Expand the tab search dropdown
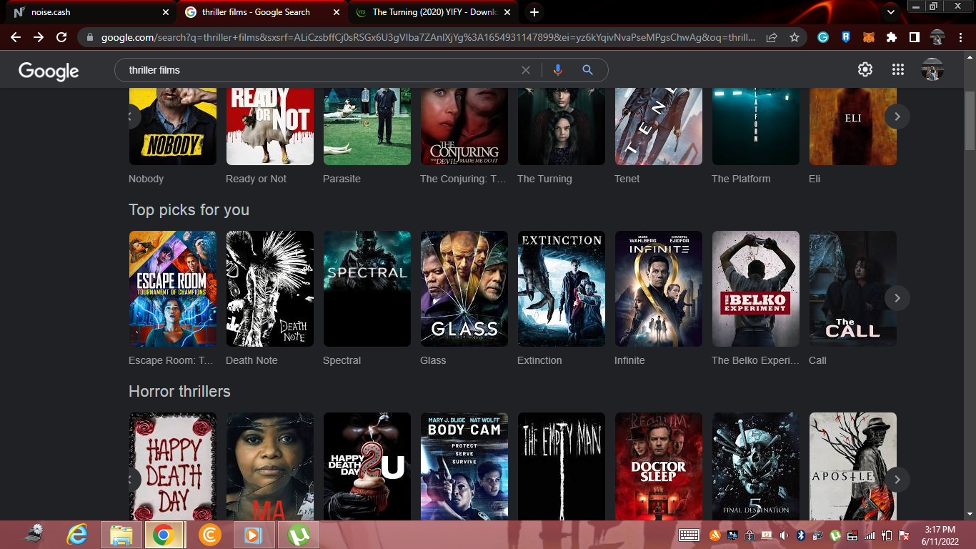Screen dimensions: 976x549 890,12
